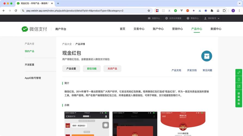Viewport: 243px width, 136px height.
Task: Open the site information icon
Action: coord(23,11)
